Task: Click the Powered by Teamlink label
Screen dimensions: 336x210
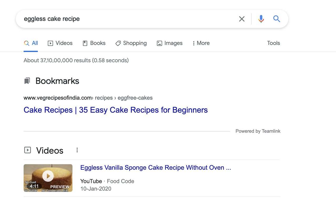Action: [258, 131]
